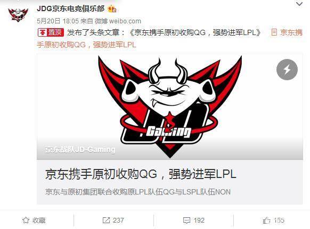Image resolution: width=310 pixels, height=229 pixels.
Task: Open the lightning quick-read icon
Action: [x=287, y=70]
